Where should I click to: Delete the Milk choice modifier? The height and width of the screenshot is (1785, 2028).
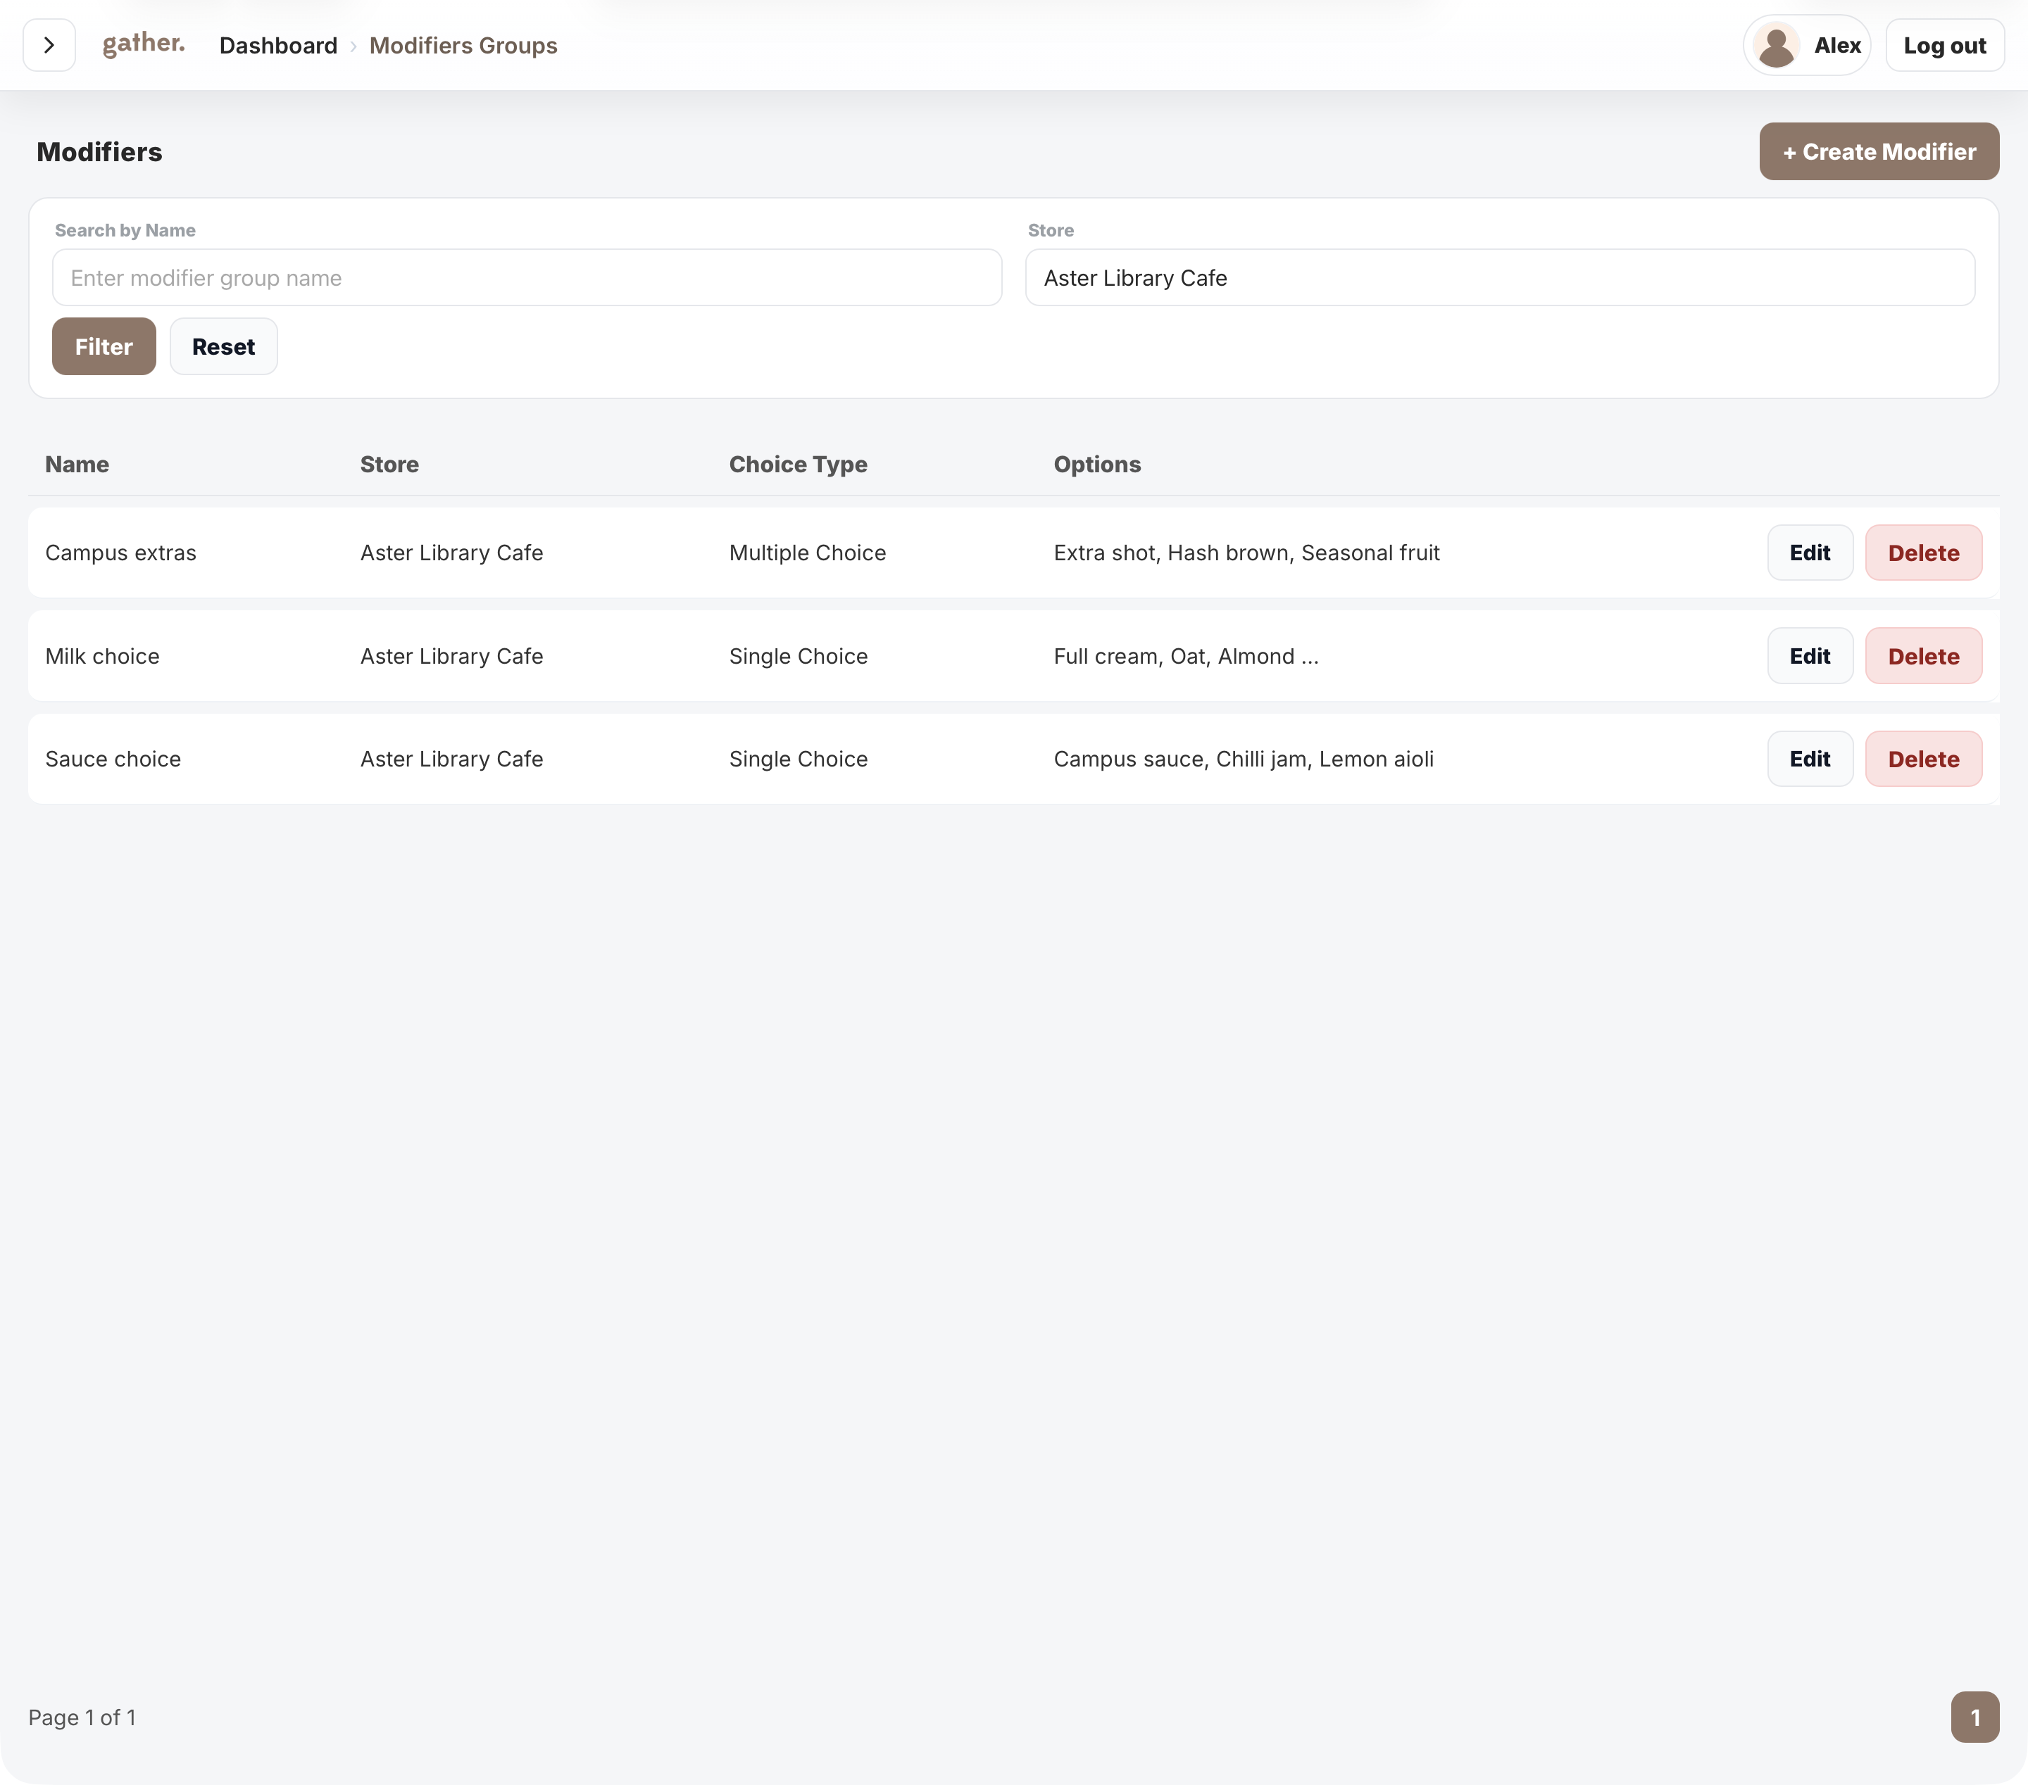(1923, 655)
